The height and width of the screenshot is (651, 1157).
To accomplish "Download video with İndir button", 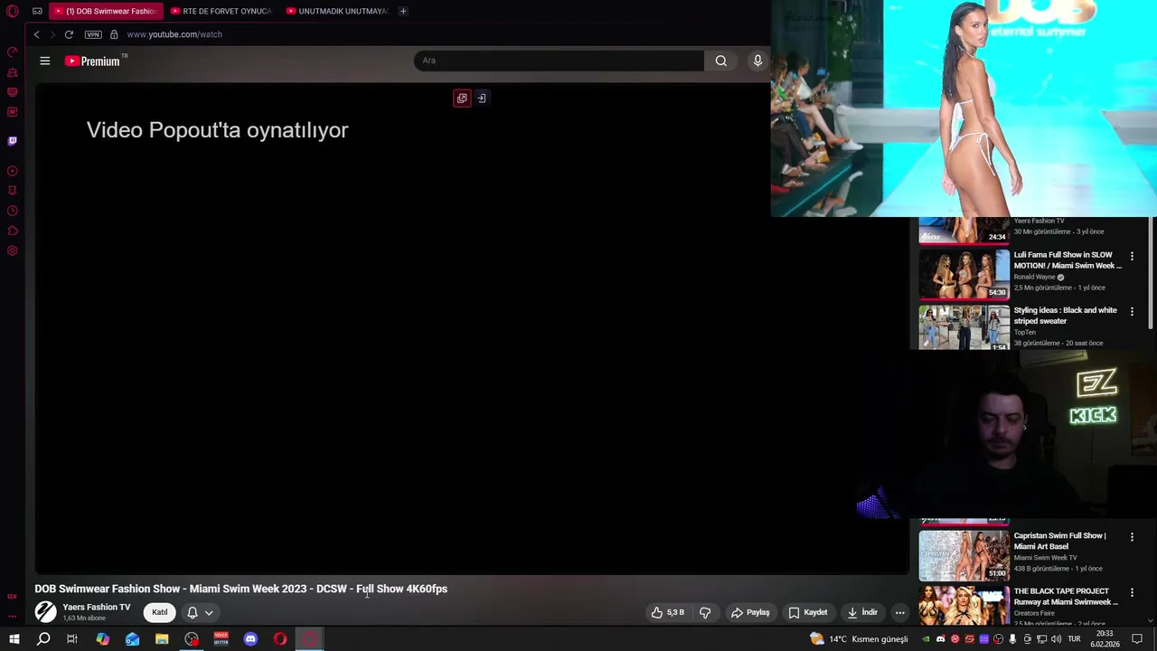I will [x=862, y=612].
